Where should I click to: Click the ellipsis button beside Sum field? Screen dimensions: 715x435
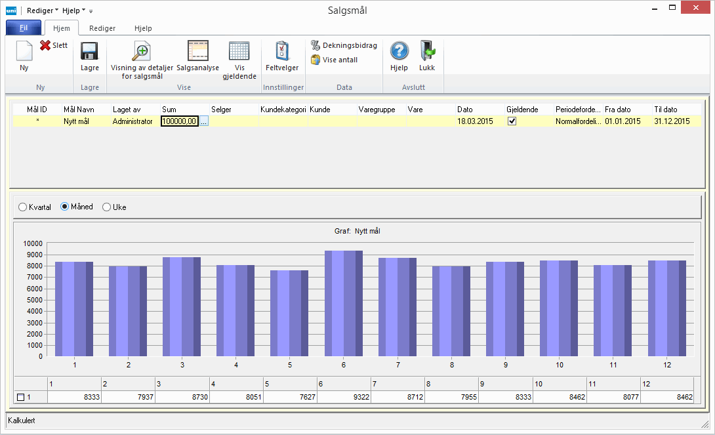pyautogui.click(x=203, y=121)
